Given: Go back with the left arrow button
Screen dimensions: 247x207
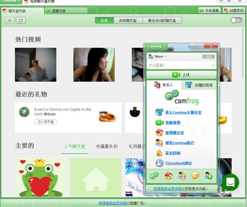Looking at the screenshot, I should coord(10,20).
